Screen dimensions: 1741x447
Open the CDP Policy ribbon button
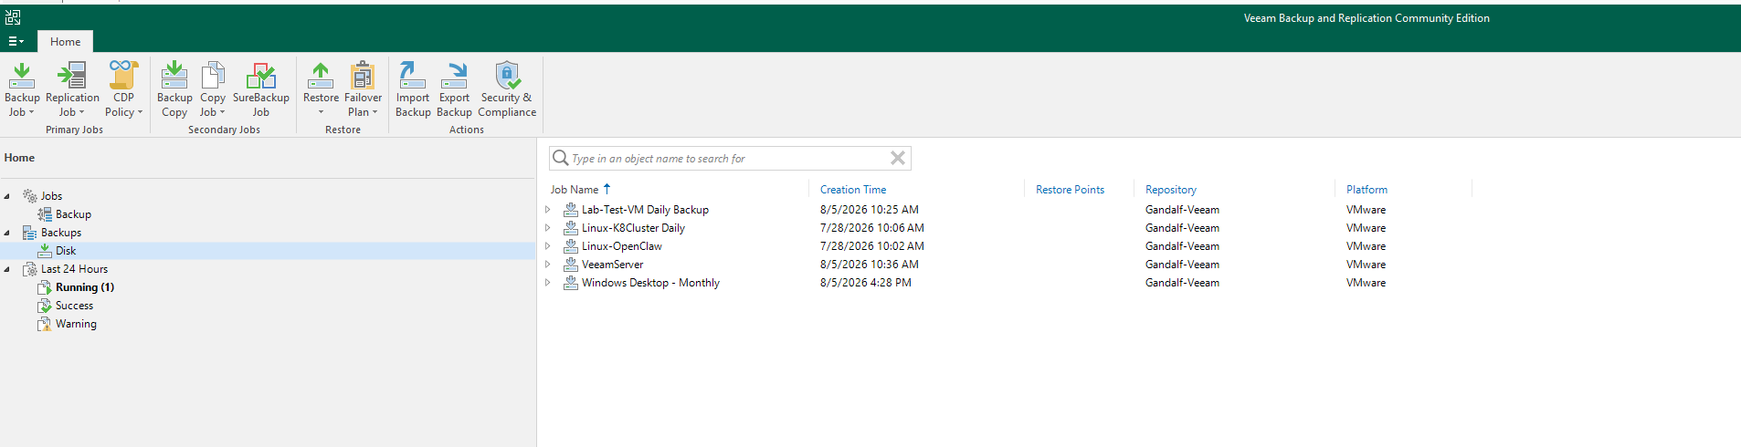tap(123, 89)
